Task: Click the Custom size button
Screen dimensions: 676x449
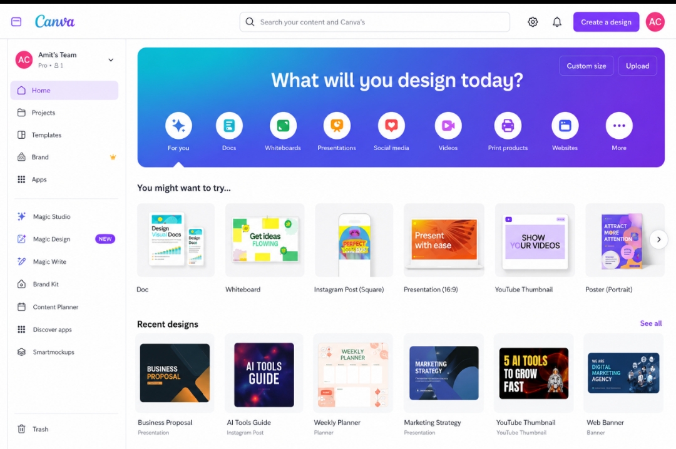Action: tap(586, 66)
